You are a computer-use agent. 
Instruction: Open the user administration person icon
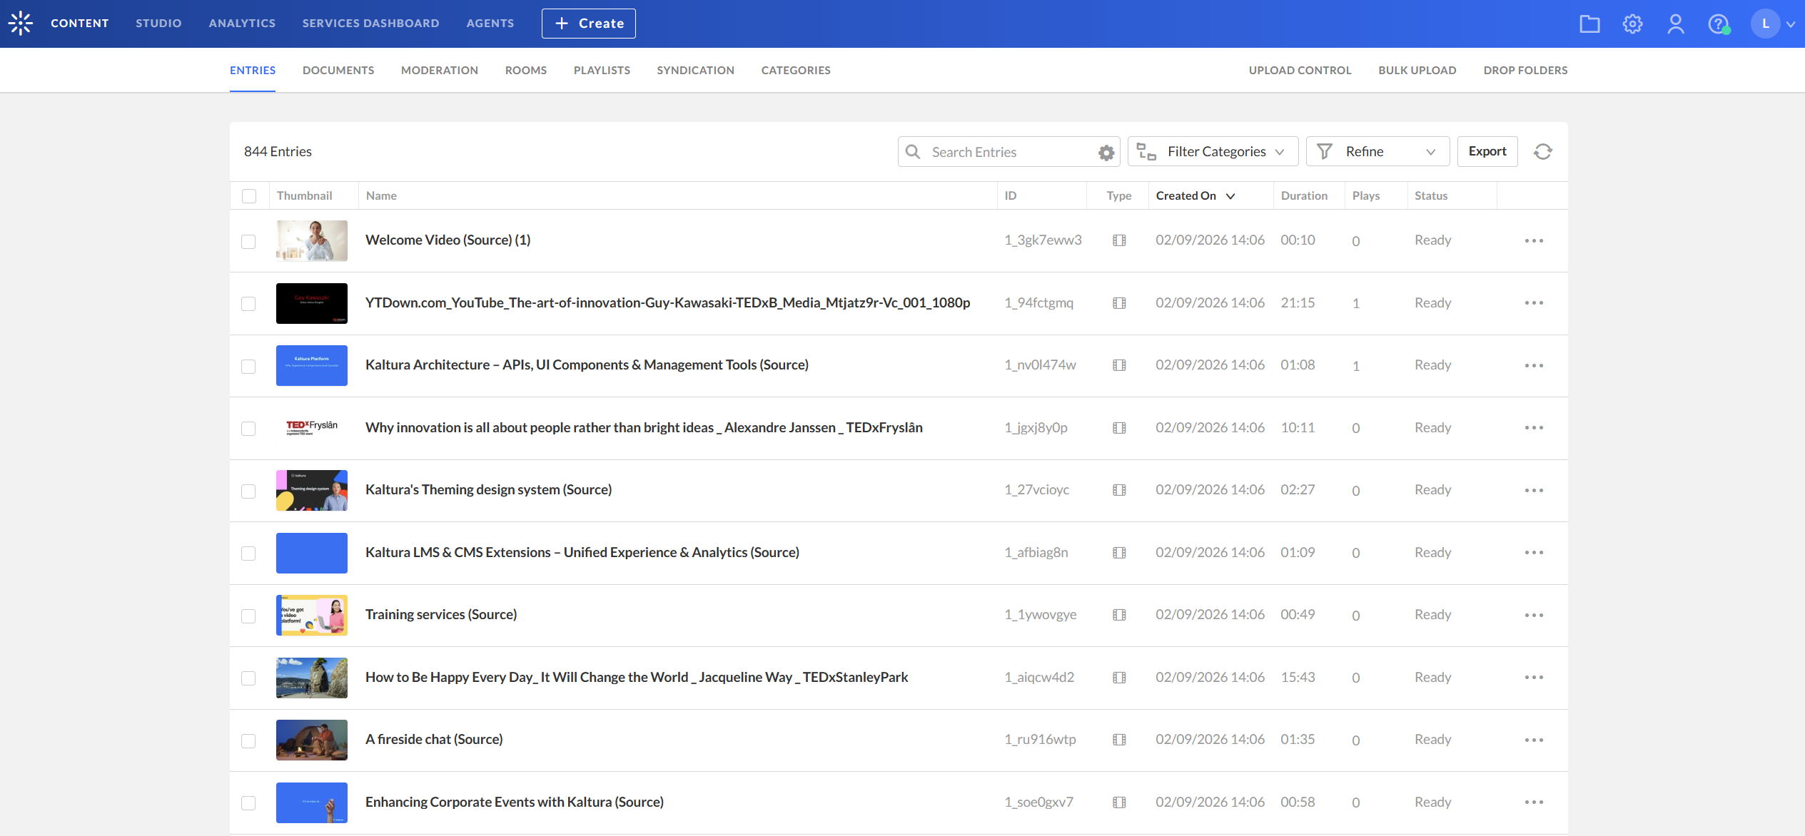[x=1675, y=24]
